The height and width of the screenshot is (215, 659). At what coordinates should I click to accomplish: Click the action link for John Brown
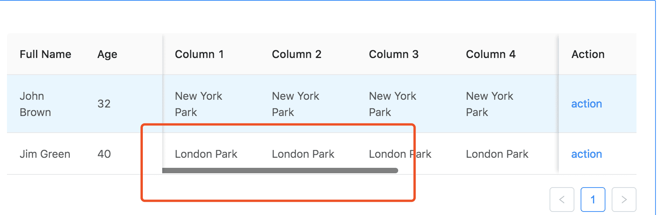[x=586, y=104]
